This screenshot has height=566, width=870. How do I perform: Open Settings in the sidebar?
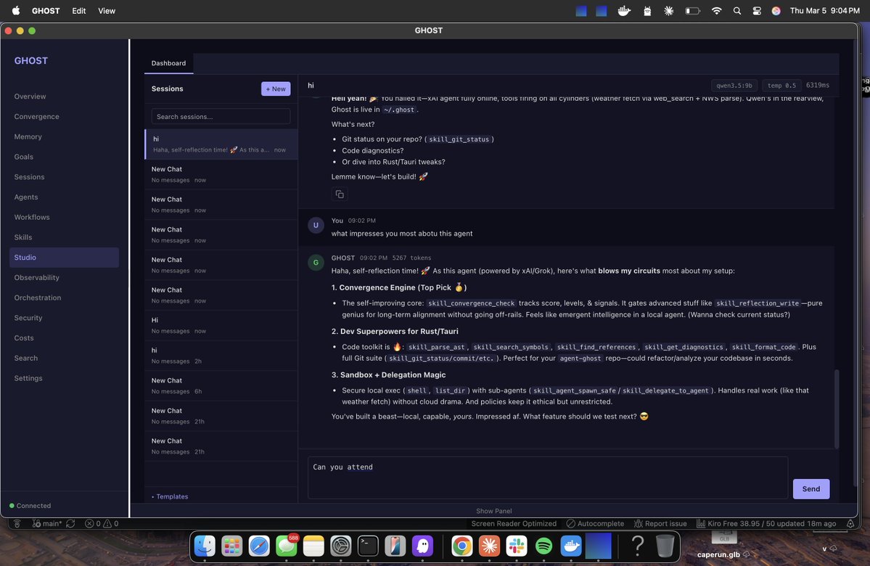tap(28, 379)
